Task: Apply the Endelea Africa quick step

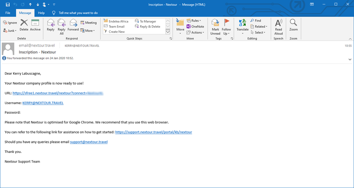Action: coord(116,21)
